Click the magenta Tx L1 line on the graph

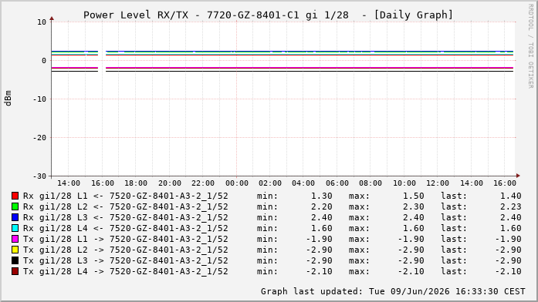309,68
